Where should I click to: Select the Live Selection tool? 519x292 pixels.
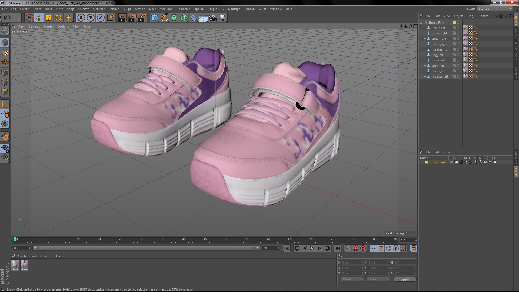coord(29,18)
